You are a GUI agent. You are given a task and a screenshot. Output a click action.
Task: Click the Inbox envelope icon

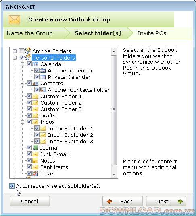[35, 122]
